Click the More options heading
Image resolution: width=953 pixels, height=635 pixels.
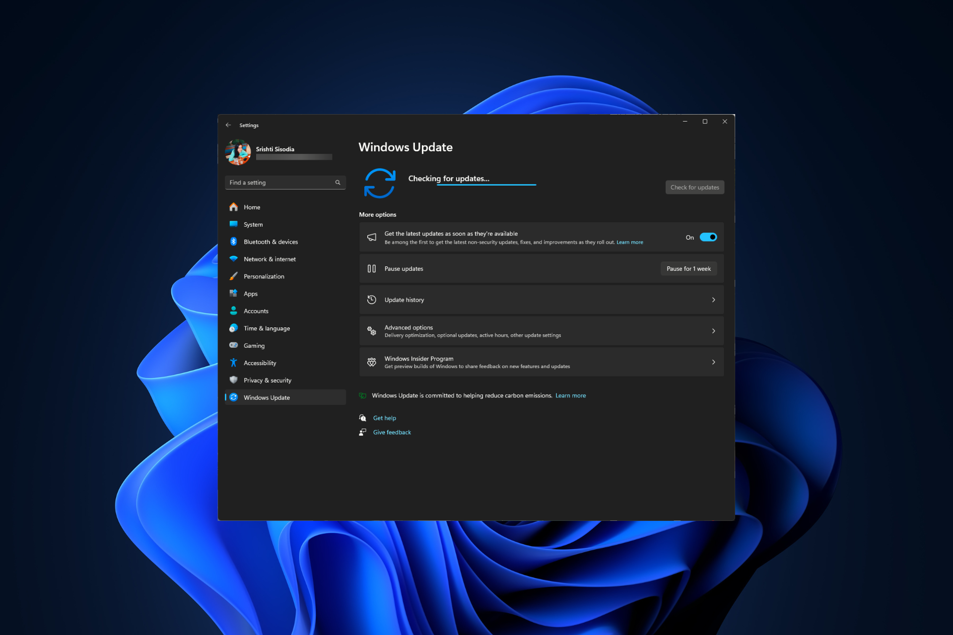377,214
